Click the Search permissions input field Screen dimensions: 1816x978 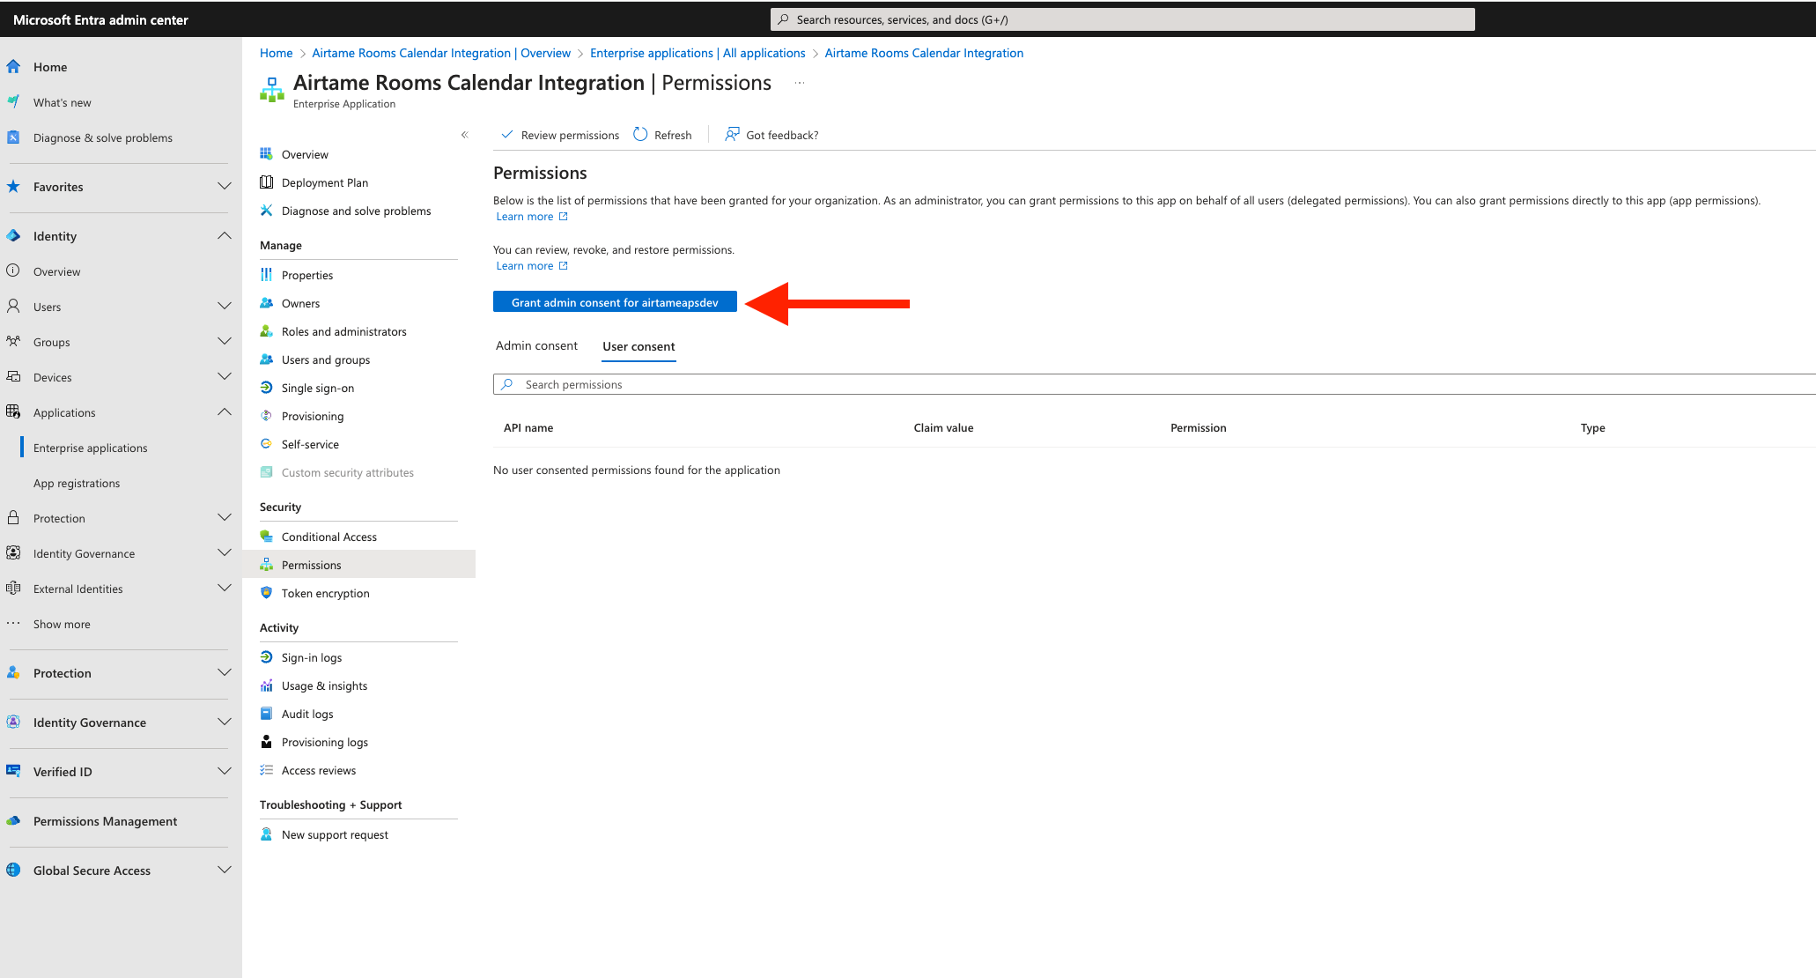pos(1155,384)
